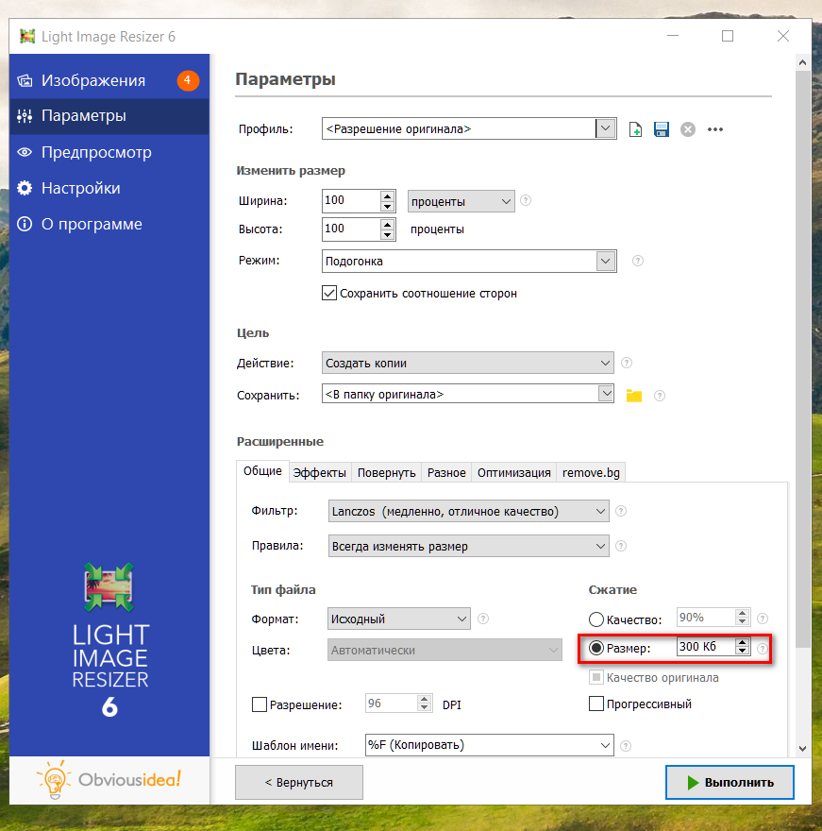This screenshot has width=822, height=831.
Task: Save profile with the floppy disk icon
Action: click(661, 129)
